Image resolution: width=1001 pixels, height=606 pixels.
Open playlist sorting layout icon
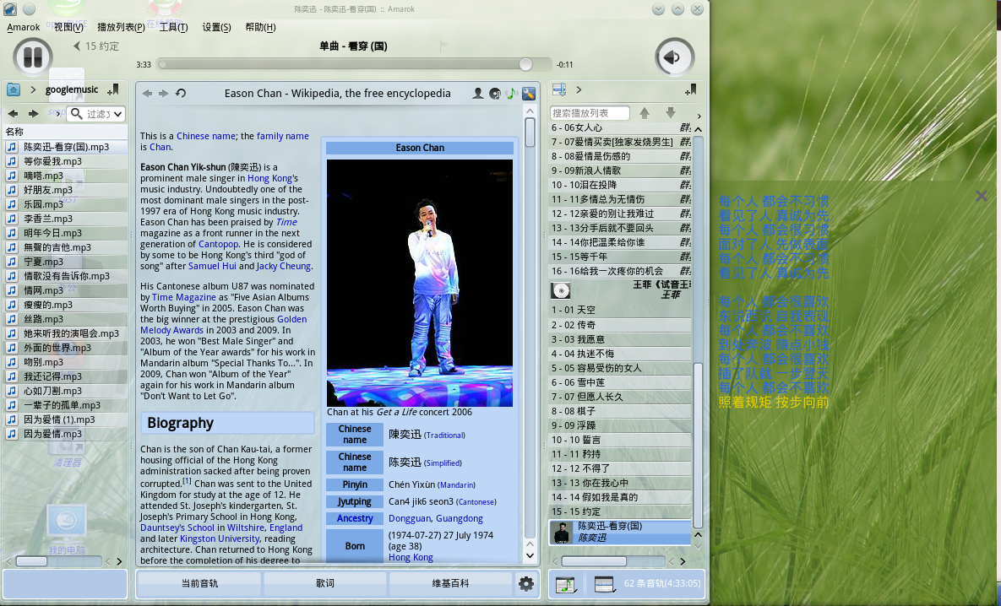[x=559, y=89]
